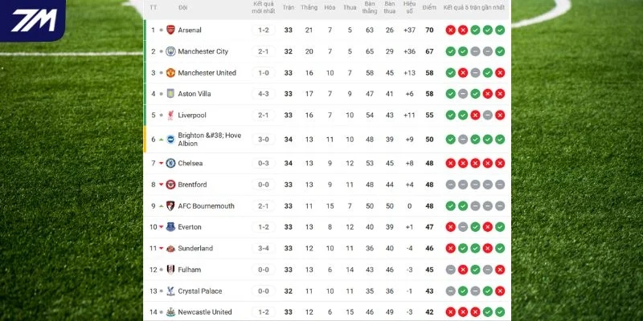Click Chelsea's red down arrow indicator
The height and width of the screenshot is (321, 643).
click(x=162, y=163)
